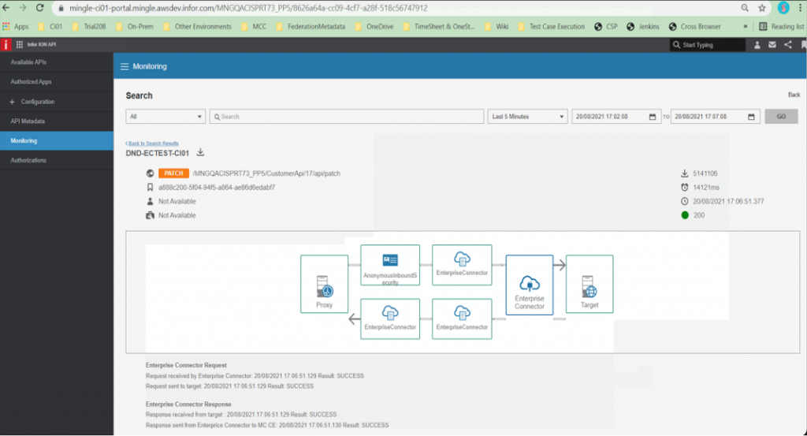Viewport: 807px width, 436px height.
Task: Open the 'Last 5 Minutes' time range dropdown
Action: point(527,117)
